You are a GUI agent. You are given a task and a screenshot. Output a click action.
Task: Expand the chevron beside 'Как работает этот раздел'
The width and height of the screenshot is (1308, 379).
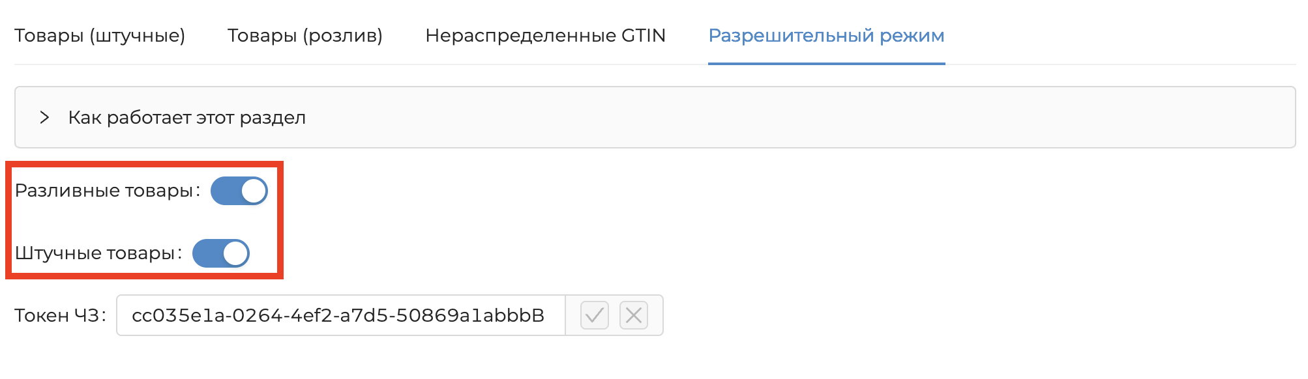point(44,117)
